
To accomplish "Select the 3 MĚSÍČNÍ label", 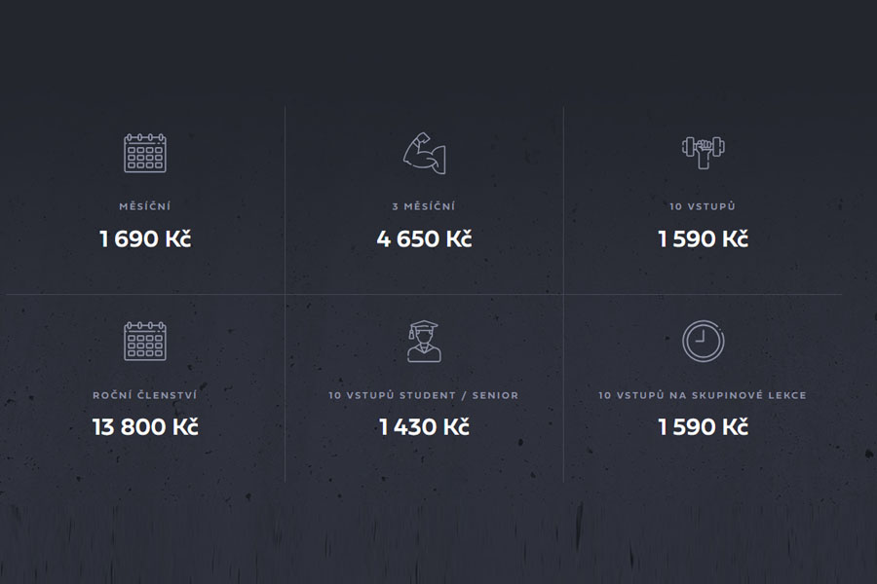I will click(x=424, y=206).
